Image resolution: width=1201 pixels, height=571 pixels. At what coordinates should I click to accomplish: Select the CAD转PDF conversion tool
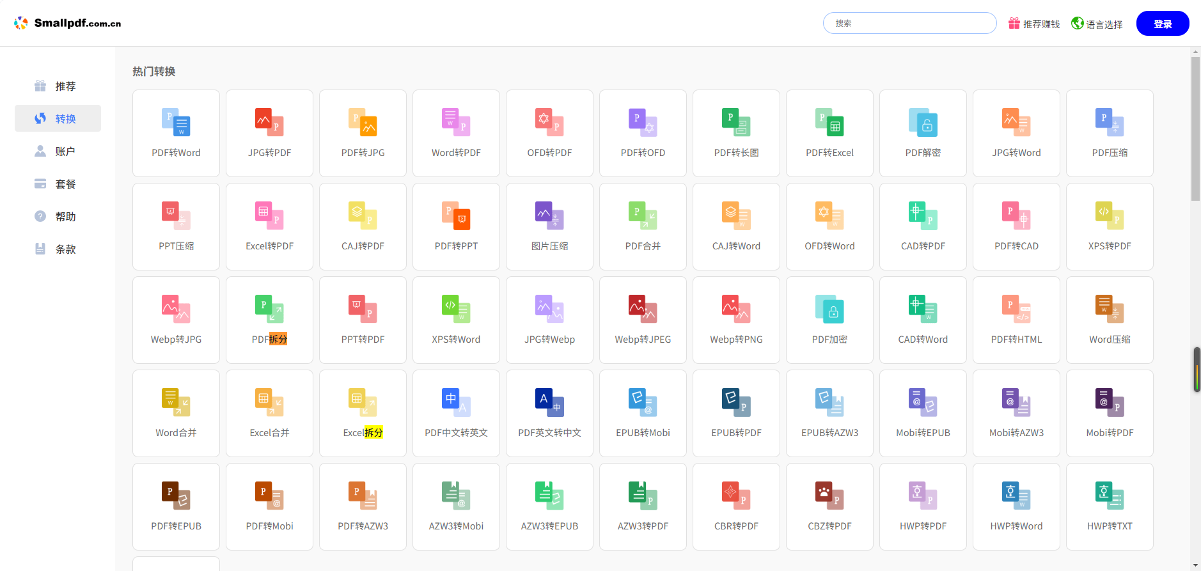point(923,226)
